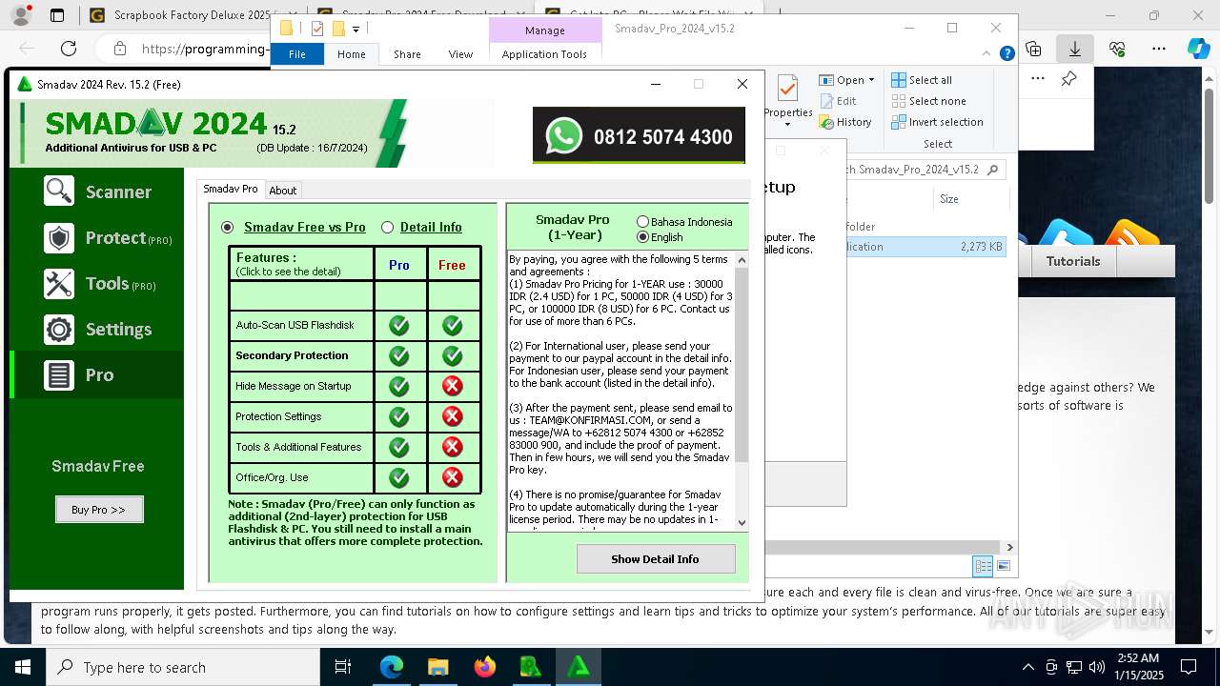Screen dimensions: 1220x686
Task: Open Edge Copilot icon
Action: (1198, 49)
